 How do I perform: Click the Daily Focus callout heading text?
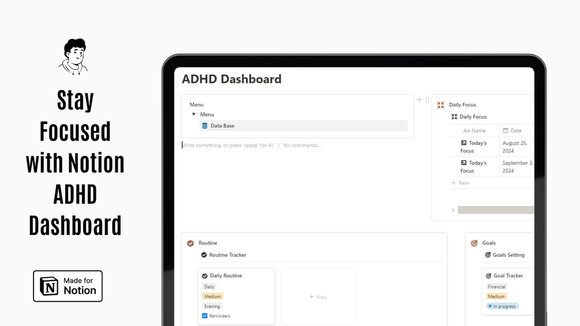(462, 105)
